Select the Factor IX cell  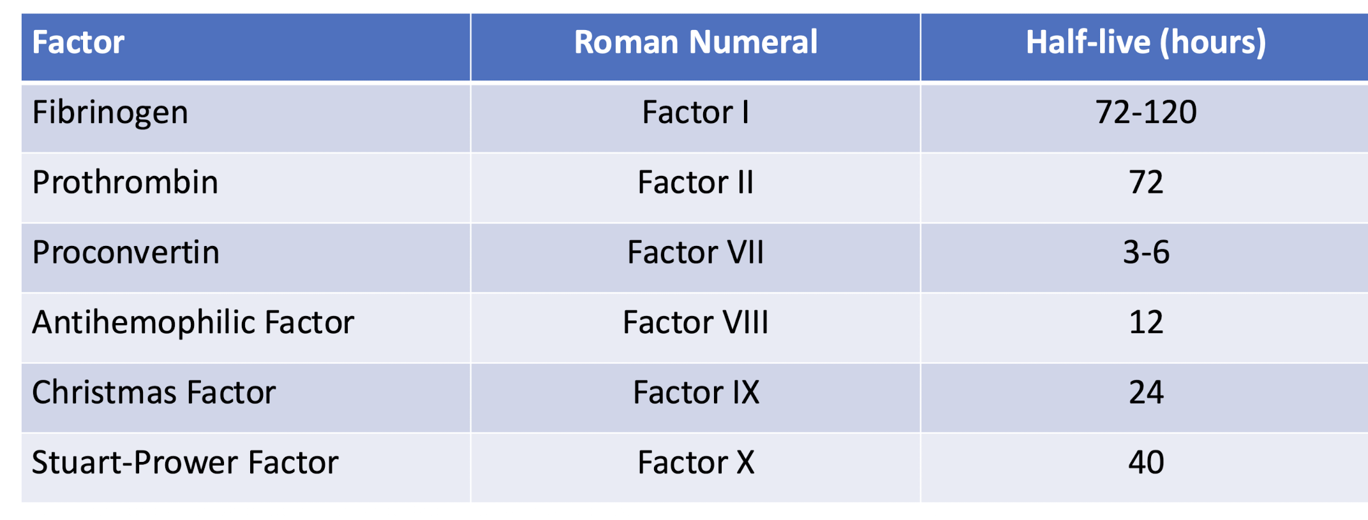coord(695,393)
